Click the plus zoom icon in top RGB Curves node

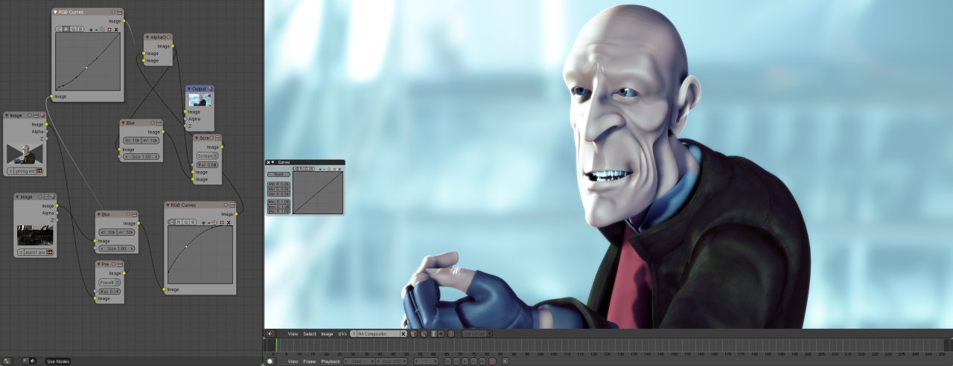pos(91,30)
